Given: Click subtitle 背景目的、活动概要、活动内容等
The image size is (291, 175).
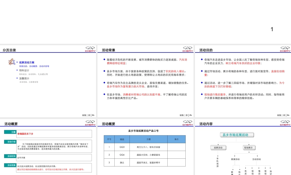Looking at the screenshot, I should click(x=34, y=66).
